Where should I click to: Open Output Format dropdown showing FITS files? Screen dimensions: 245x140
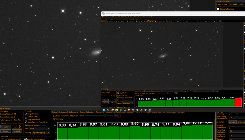point(237,5)
